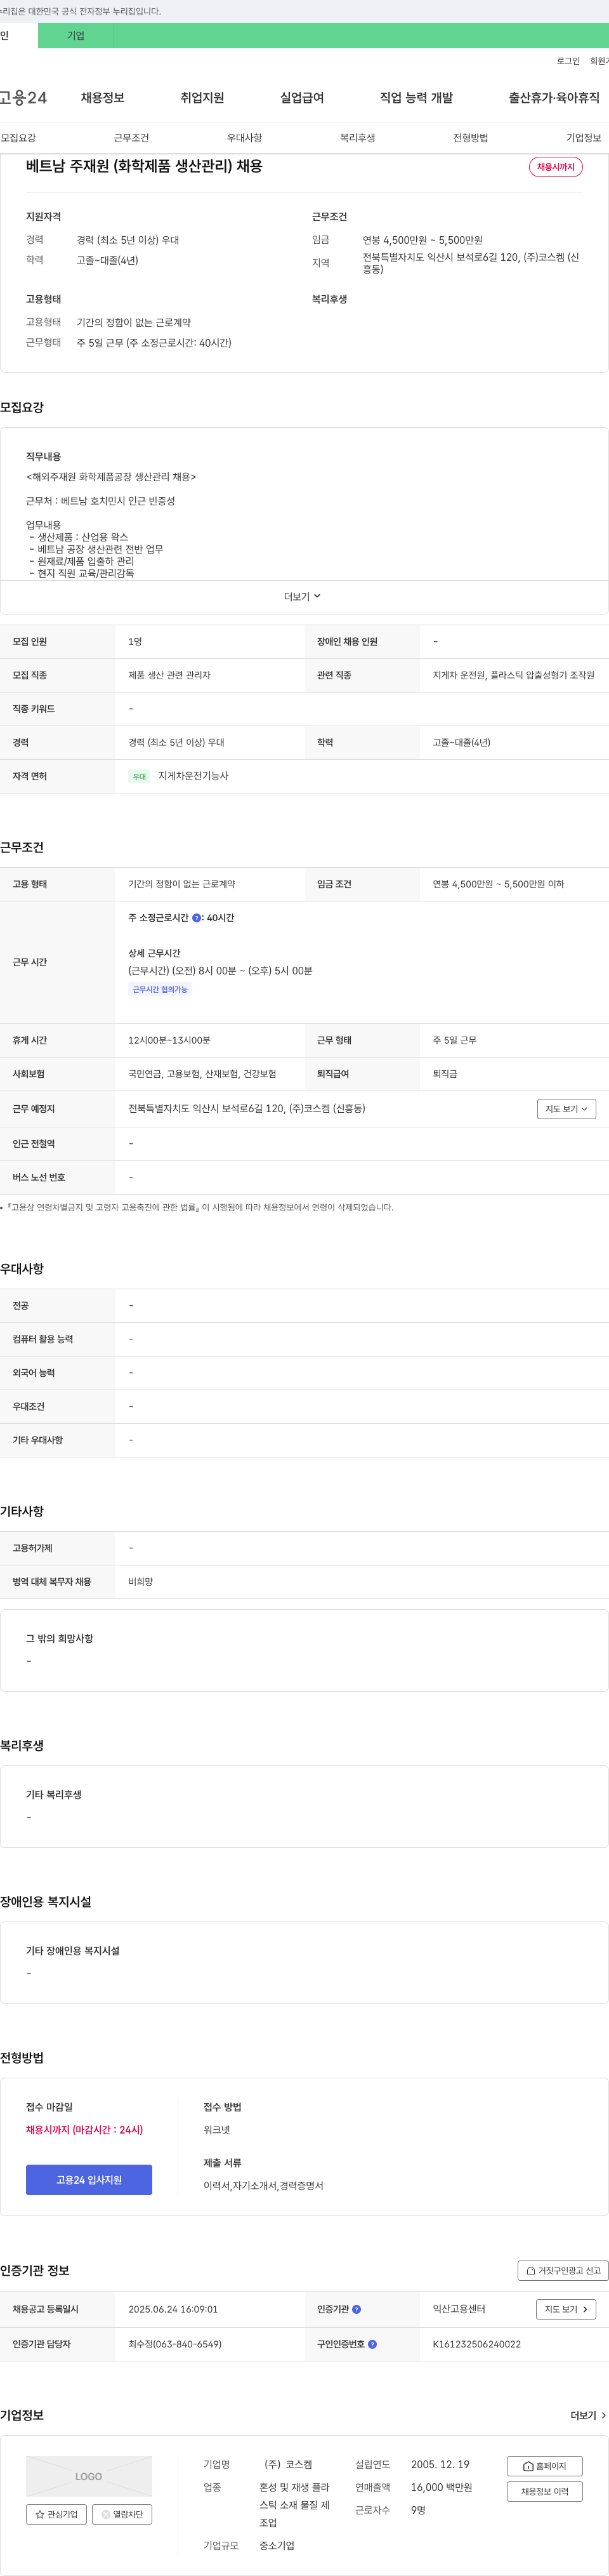Open the 실업급여 menu
This screenshot has width=609, height=2576.
tap(302, 97)
